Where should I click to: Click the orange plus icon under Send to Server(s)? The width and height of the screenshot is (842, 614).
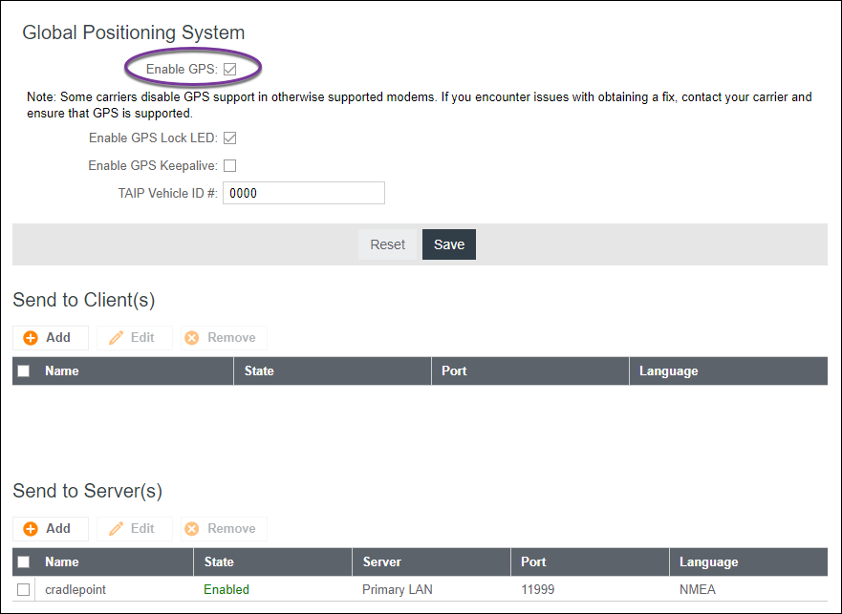[x=31, y=529]
